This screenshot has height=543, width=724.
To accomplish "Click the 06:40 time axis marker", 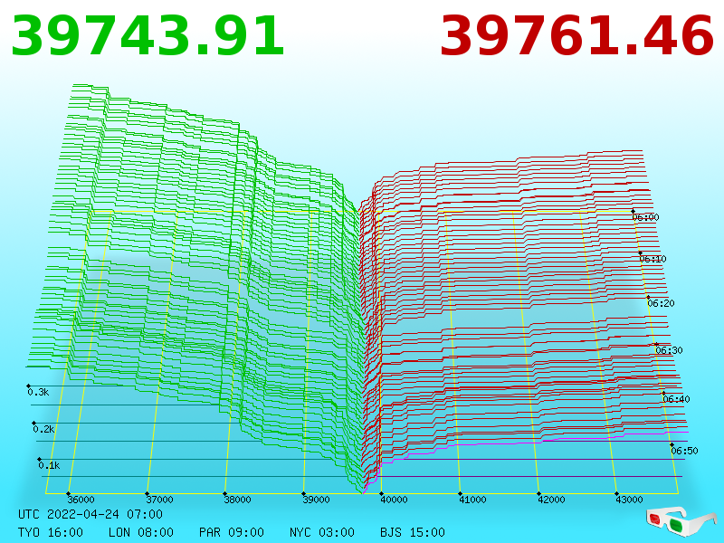I will point(676,399).
